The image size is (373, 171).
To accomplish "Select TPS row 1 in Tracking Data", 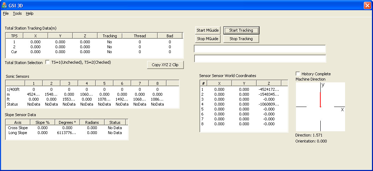I will click(94, 42).
